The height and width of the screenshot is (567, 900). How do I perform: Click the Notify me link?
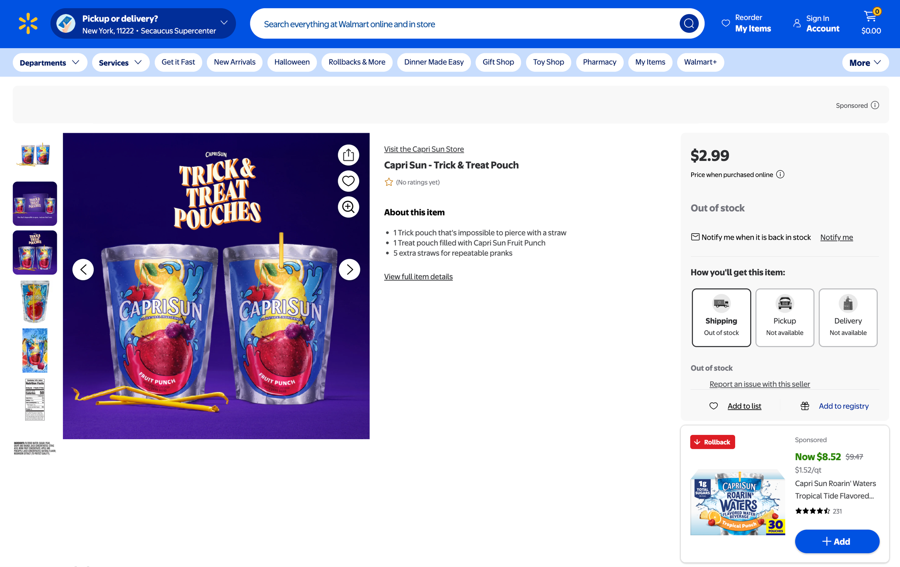click(837, 237)
